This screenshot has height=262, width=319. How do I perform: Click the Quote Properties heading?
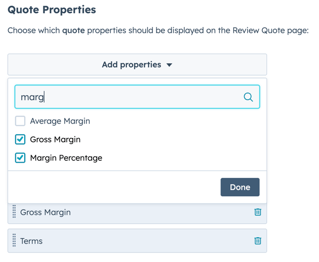click(52, 10)
